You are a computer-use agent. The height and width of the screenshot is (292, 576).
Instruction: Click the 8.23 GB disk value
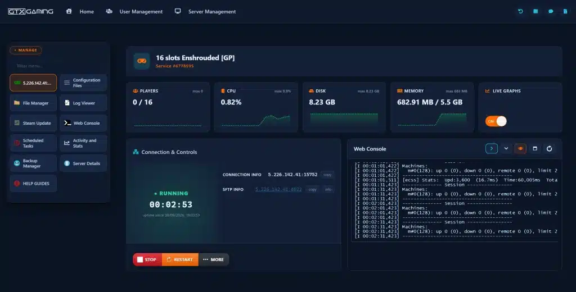pos(322,102)
